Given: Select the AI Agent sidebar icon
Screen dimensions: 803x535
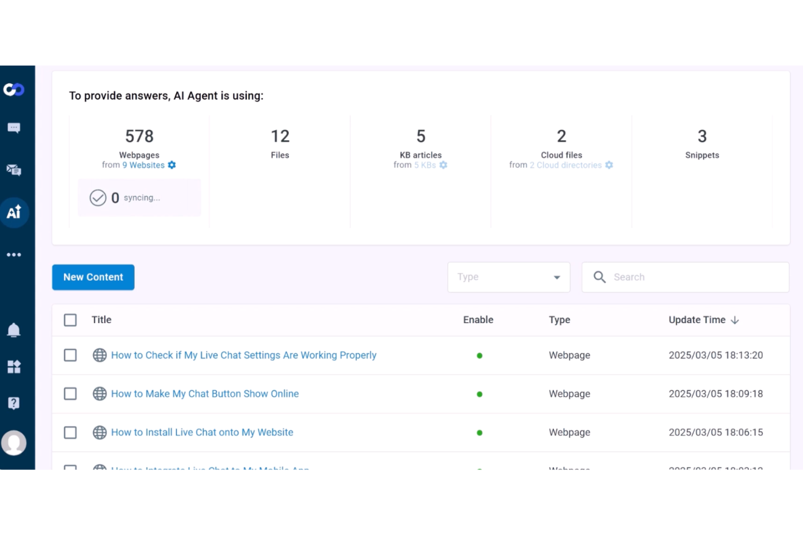Looking at the screenshot, I should [x=14, y=212].
